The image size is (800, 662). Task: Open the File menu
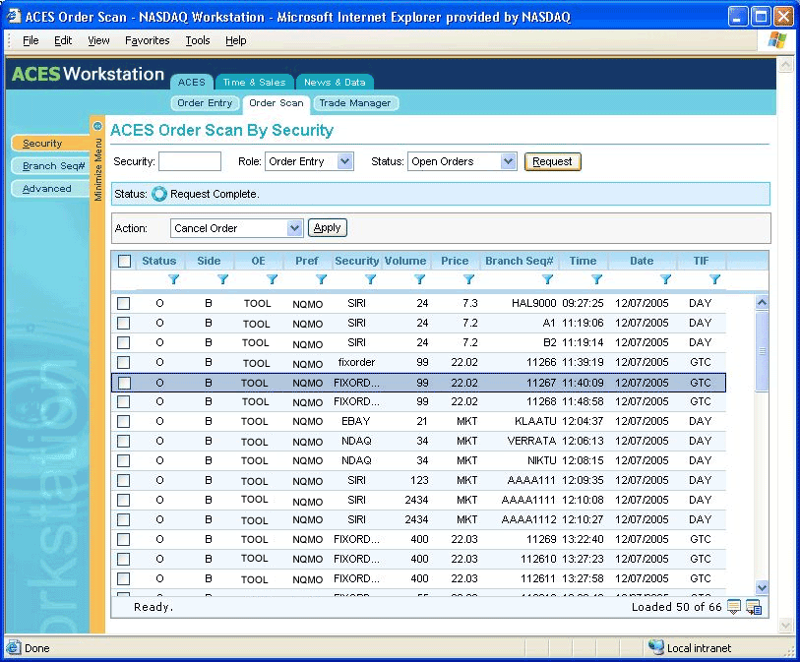tap(31, 40)
